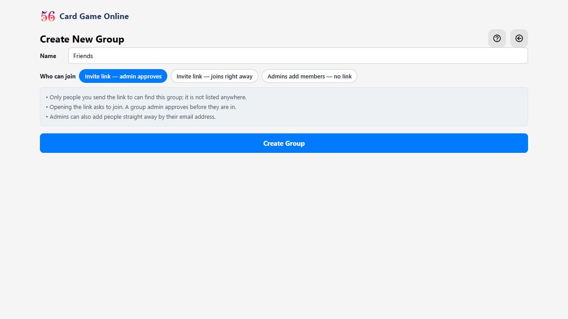Select "Invite link — admin approves" option
Viewport: 568px width, 319px height.
tap(123, 76)
